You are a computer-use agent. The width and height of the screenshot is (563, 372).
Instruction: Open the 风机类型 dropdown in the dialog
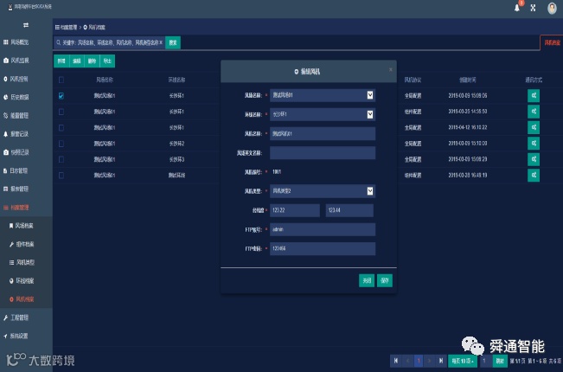[323, 190]
